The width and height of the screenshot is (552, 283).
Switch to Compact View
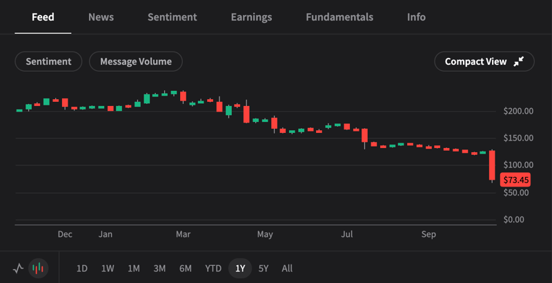[x=484, y=61]
